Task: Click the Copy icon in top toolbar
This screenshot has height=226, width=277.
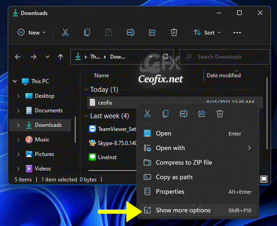Action: click(x=87, y=33)
